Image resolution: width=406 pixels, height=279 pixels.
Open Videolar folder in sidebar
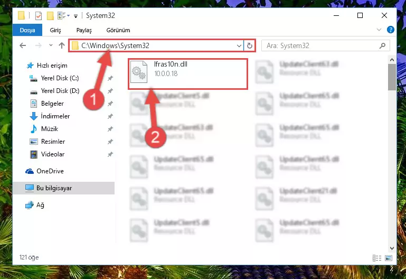click(53, 154)
